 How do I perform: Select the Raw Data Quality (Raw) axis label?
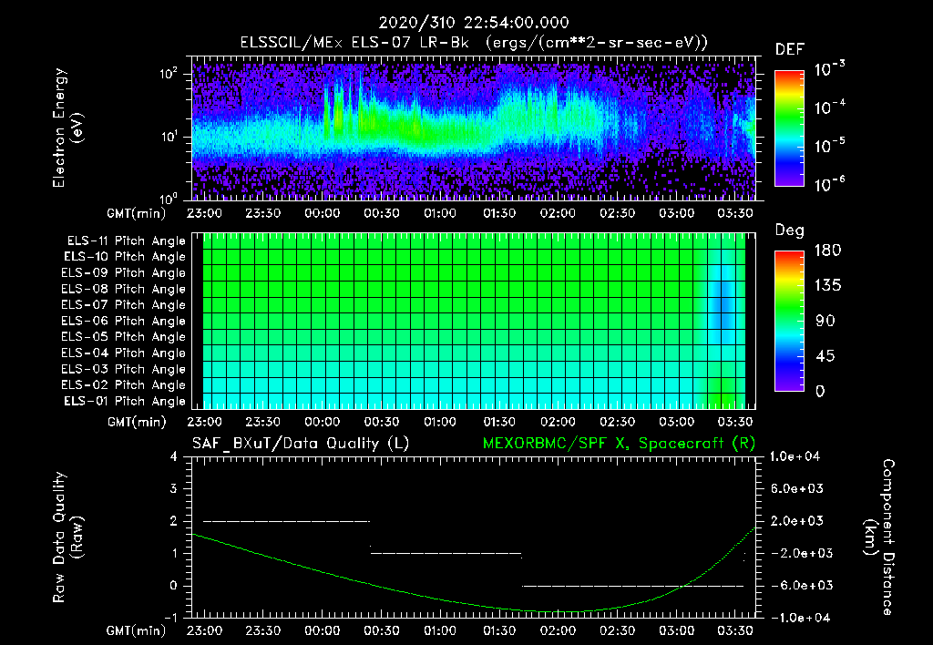67,537
